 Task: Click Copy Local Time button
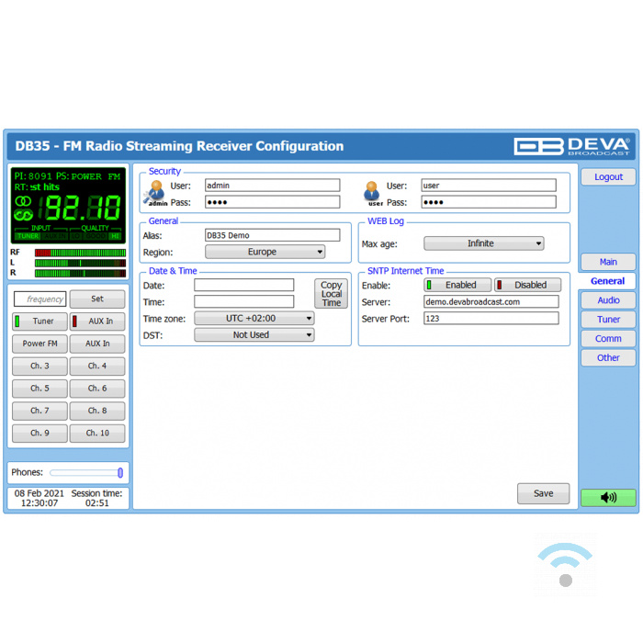point(332,294)
